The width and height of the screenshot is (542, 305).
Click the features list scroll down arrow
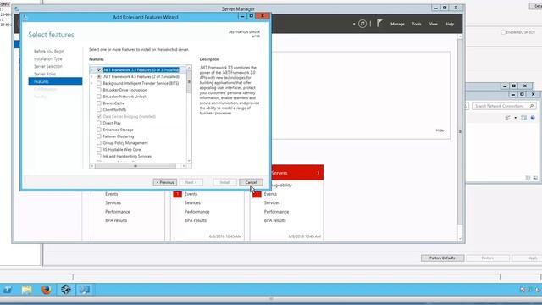coord(189,160)
